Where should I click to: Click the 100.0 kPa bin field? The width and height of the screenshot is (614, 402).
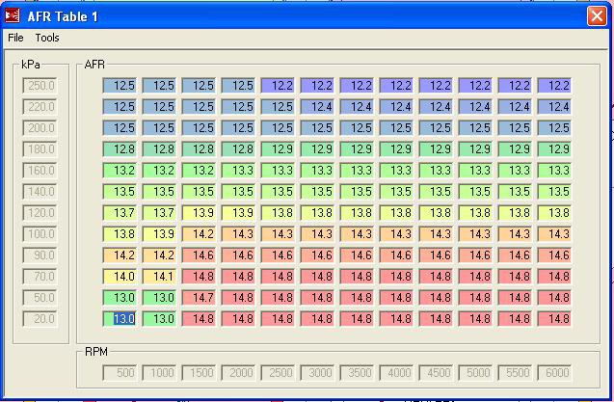[x=40, y=233]
